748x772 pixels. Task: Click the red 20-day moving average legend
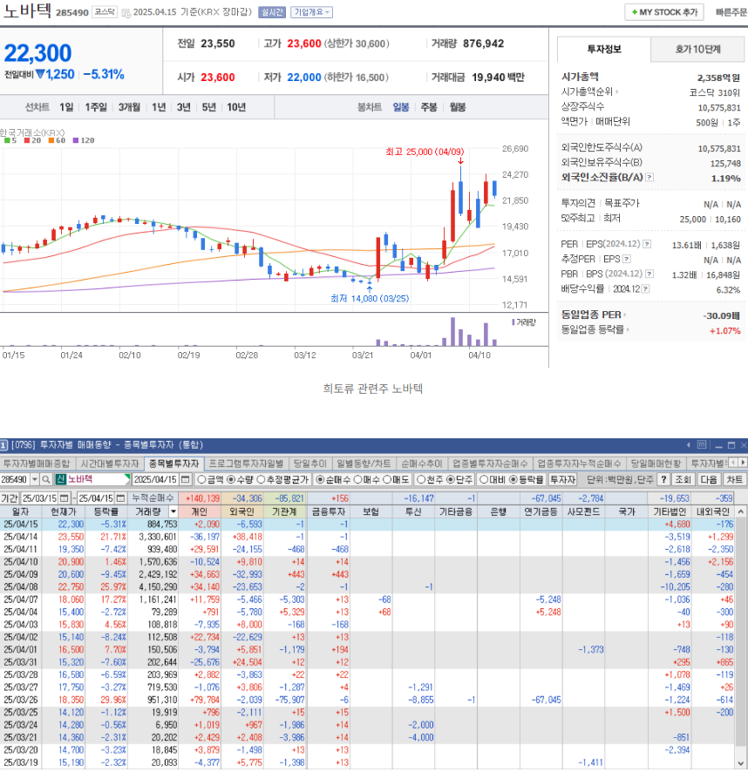(32, 140)
